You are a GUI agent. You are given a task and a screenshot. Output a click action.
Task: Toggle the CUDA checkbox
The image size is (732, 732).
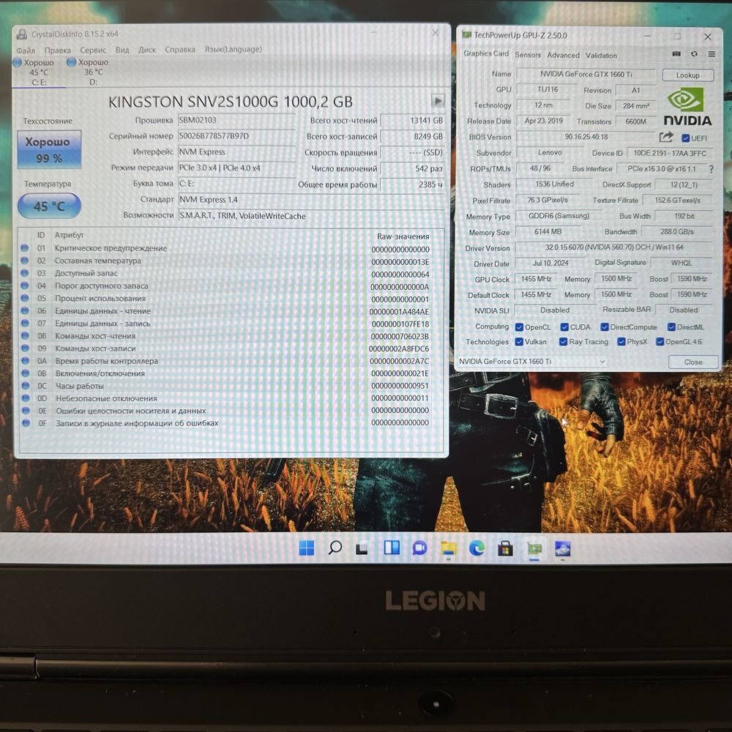coord(564,327)
